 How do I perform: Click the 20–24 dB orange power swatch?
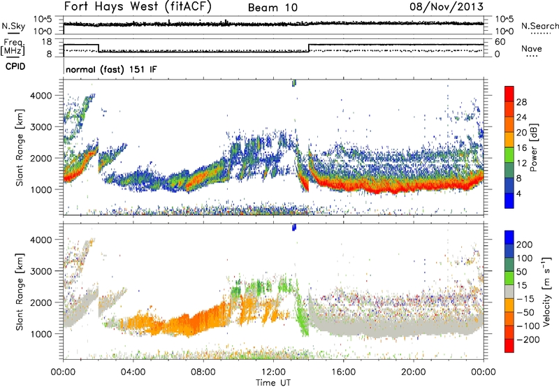pyautogui.click(x=509, y=124)
